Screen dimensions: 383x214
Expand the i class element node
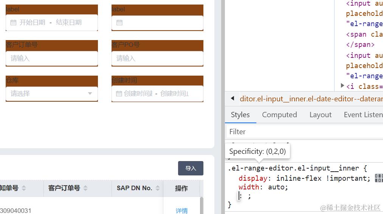[343, 86]
